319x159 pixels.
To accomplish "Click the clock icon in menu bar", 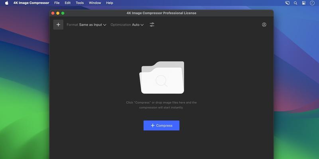I will point(312,3).
